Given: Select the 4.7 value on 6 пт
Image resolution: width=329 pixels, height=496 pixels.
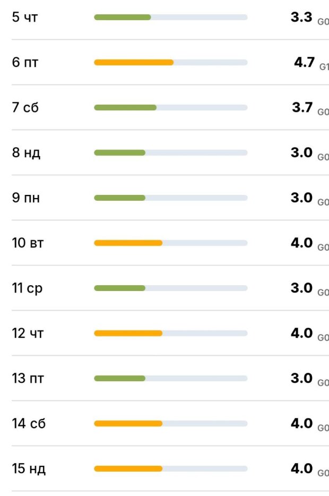Looking at the screenshot, I should click(x=304, y=62).
